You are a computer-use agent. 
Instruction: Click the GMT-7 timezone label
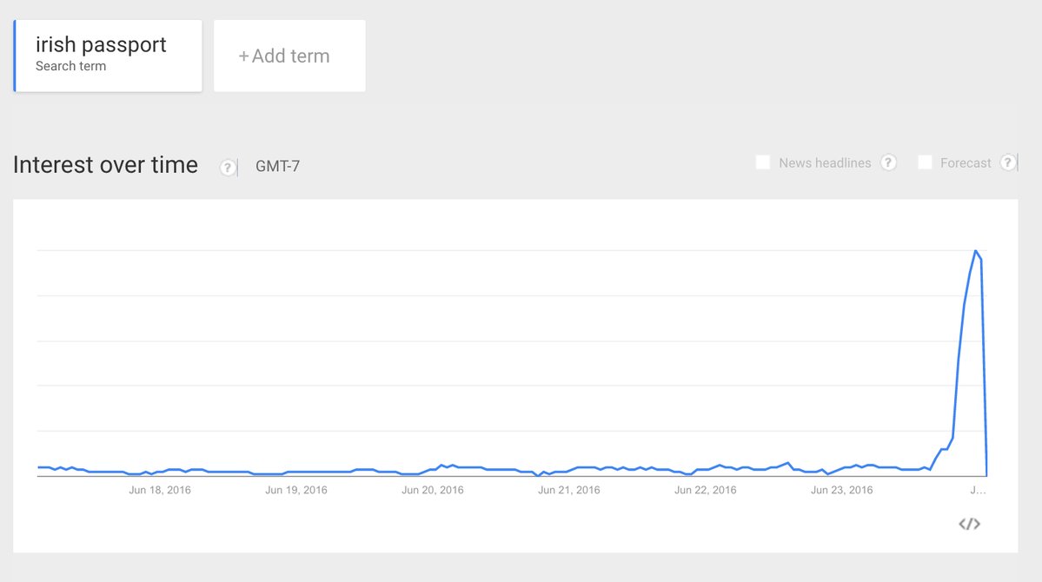click(x=277, y=166)
